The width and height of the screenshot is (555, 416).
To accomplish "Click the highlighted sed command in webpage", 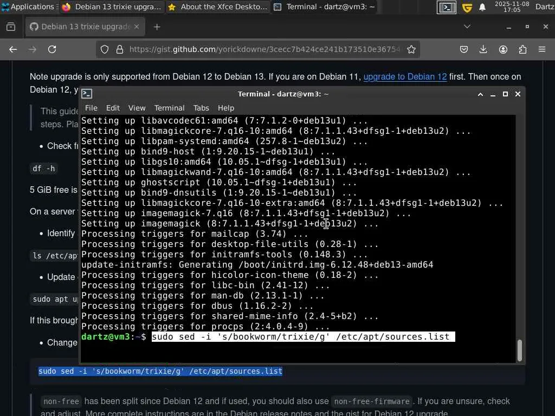I will tap(160, 371).
